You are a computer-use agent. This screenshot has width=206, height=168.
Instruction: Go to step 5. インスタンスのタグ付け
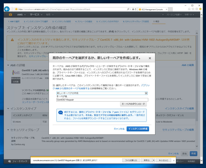(x=107, y=21)
